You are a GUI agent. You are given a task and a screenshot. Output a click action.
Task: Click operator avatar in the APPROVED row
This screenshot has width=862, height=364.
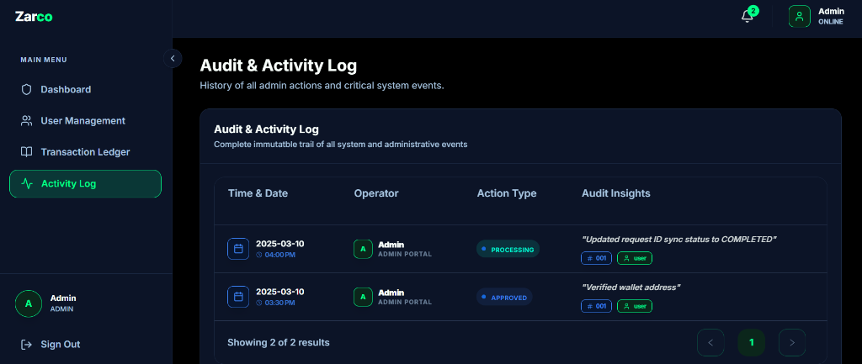click(363, 297)
